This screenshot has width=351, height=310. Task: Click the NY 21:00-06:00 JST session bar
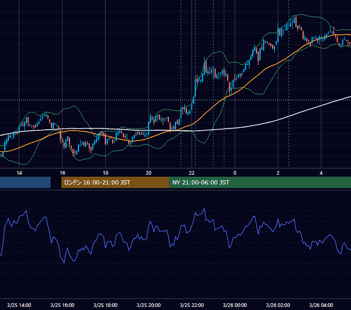[260, 182]
